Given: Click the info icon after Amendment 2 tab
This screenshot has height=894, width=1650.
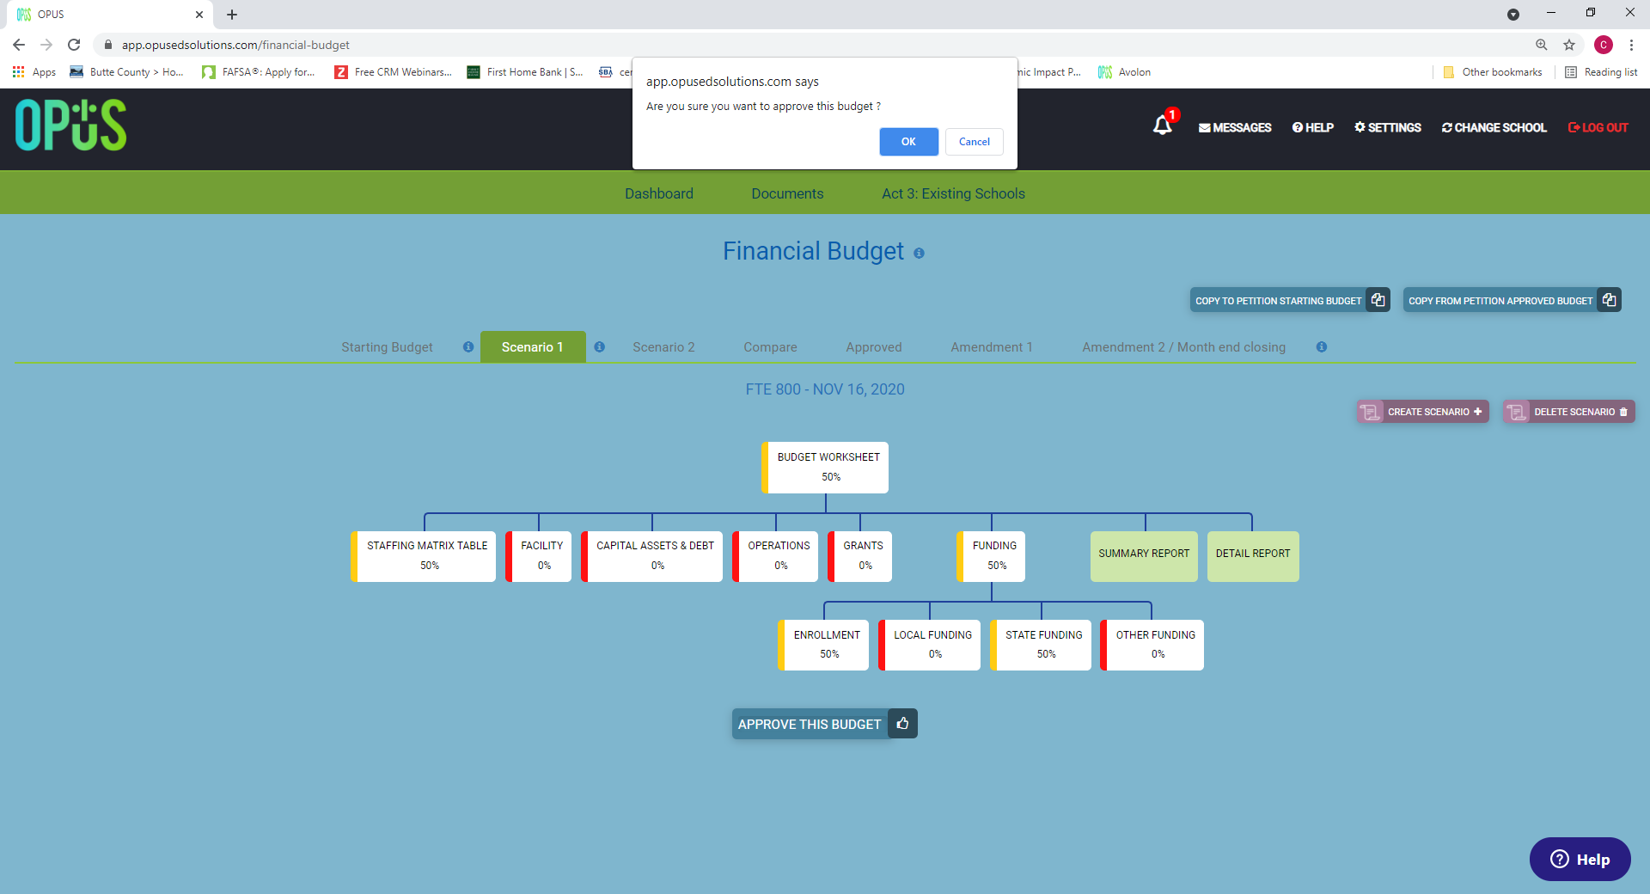Looking at the screenshot, I should (x=1322, y=347).
